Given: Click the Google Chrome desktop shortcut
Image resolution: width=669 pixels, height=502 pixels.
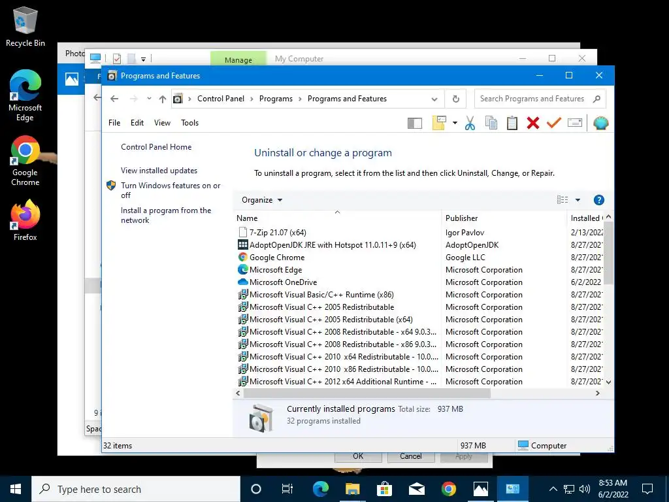Looking at the screenshot, I should tap(25, 161).
